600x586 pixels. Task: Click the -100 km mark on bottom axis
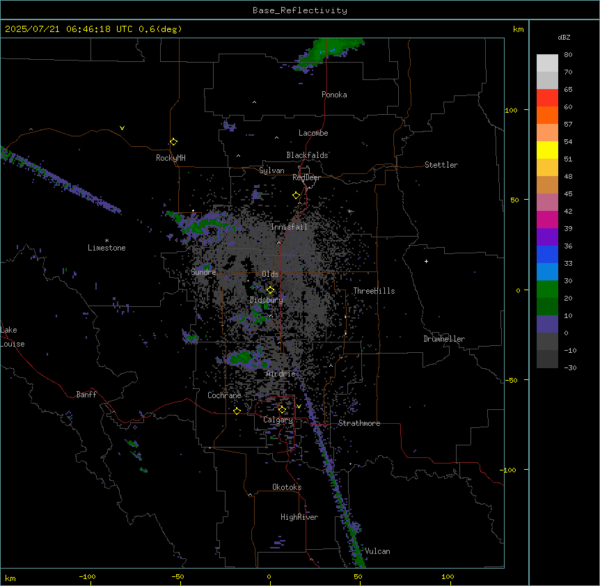tap(87, 576)
